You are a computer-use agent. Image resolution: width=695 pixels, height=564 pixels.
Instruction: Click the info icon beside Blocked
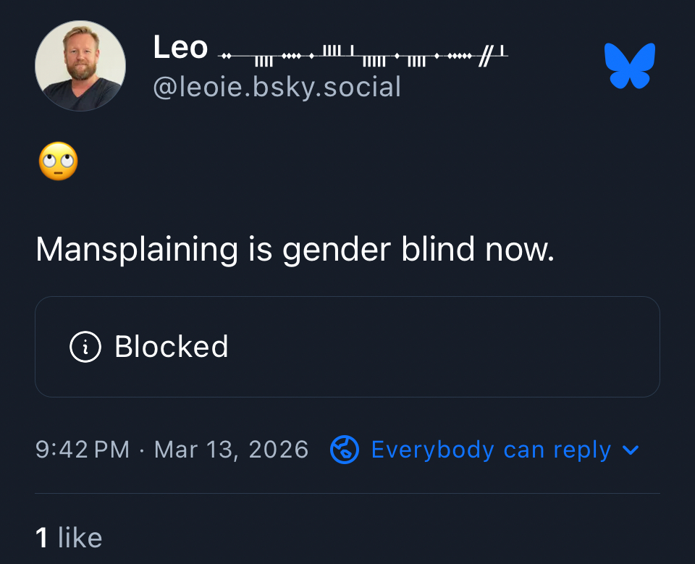[85, 347]
